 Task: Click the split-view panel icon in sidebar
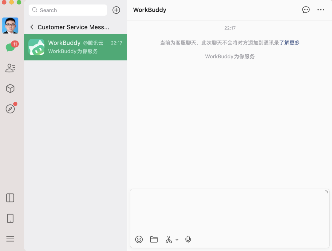(x=10, y=198)
